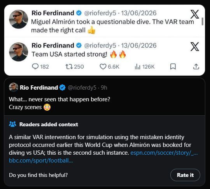This screenshot has width=210, height=189.
Task: Click the Rate it button
Action: [x=185, y=175]
